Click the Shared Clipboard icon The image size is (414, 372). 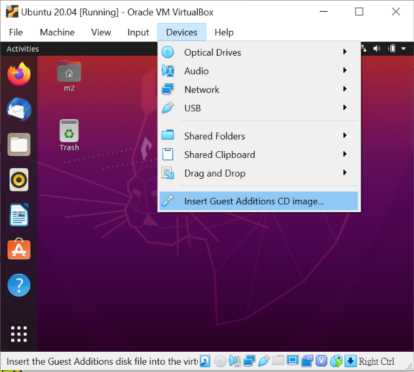tap(168, 154)
